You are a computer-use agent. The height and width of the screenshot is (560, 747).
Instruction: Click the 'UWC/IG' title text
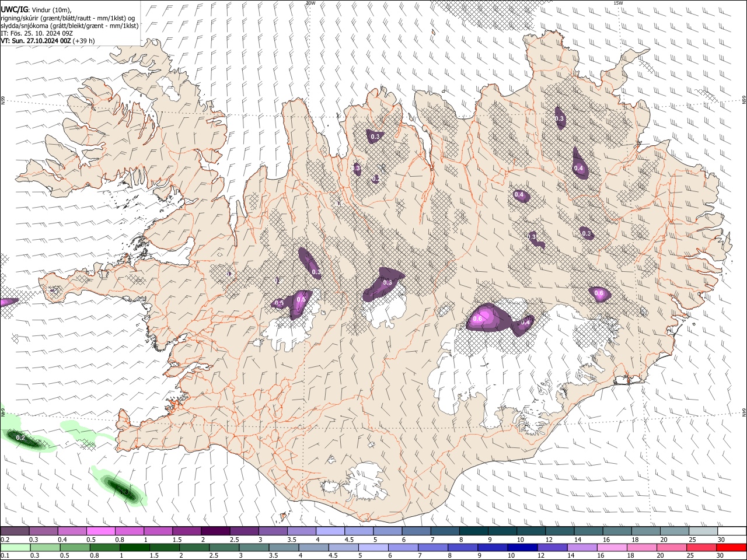(x=14, y=9)
